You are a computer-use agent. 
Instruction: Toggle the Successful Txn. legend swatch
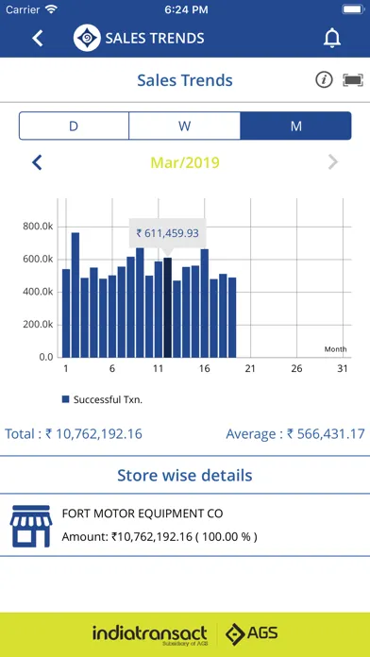tap(65, 399)
